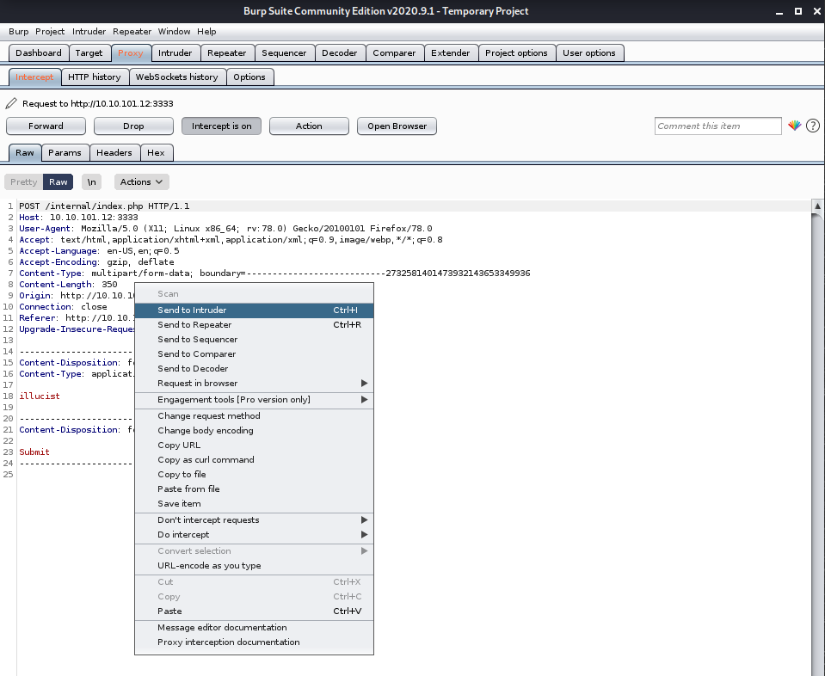Switch to the Repeater tab

pyautogui.click(x=227, y=53)
